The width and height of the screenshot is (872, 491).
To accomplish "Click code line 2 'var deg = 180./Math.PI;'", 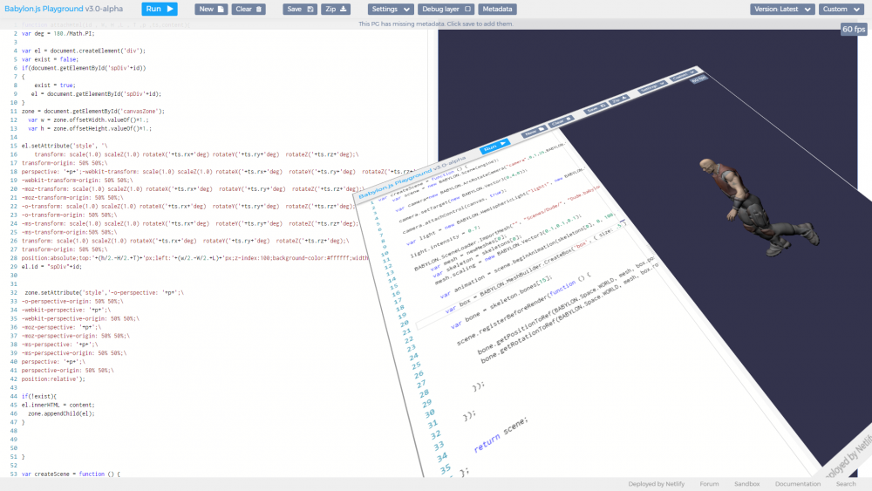I will tap(58, 33).
